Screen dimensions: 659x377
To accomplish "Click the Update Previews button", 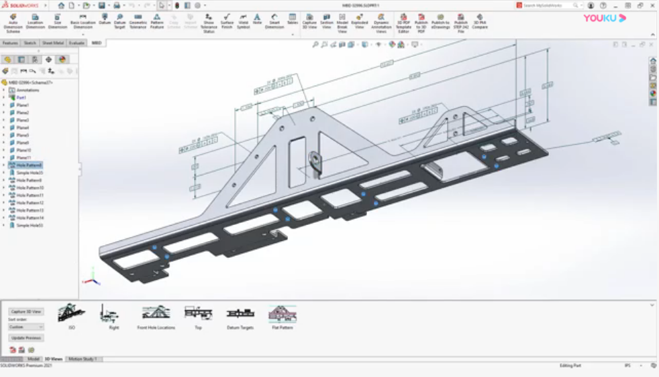I will pyautogui.click(x=26, y=337).
